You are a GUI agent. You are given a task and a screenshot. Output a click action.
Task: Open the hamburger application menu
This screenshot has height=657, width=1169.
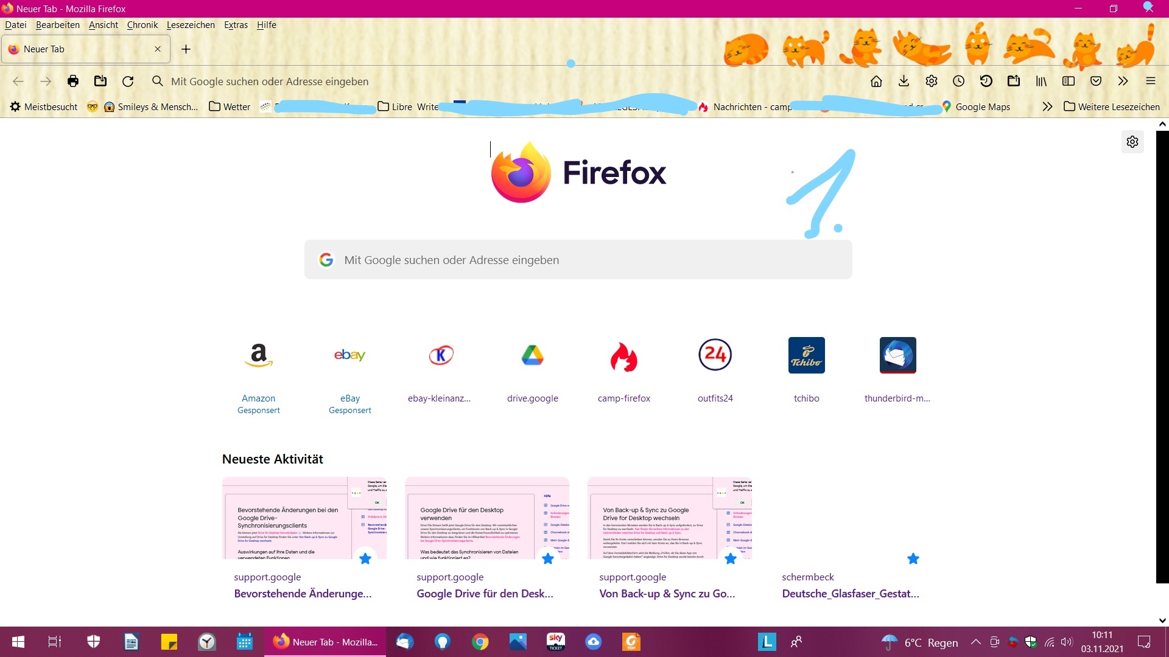click(1151, 81)
